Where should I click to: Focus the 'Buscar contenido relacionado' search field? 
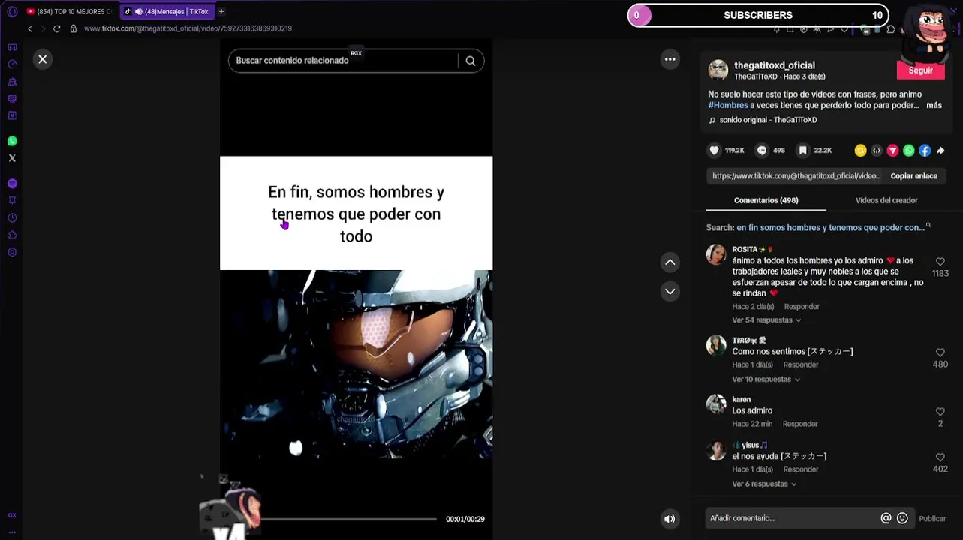point(344,61)
